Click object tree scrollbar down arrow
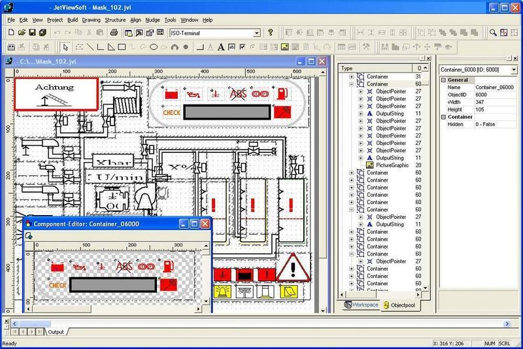Image resolution: width=523 pixels, height=349 pixels. coord(426,288)
